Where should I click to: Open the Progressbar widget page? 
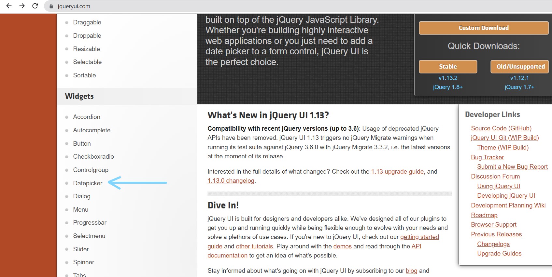point(90,222)
